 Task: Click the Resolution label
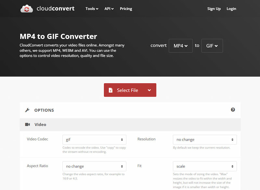(147, 139)
